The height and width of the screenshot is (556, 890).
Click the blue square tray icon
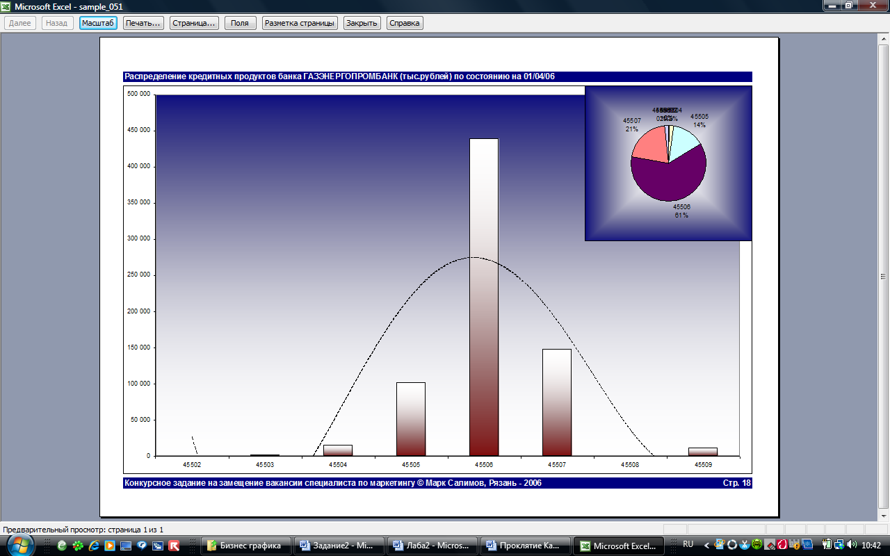pos(807,545)
